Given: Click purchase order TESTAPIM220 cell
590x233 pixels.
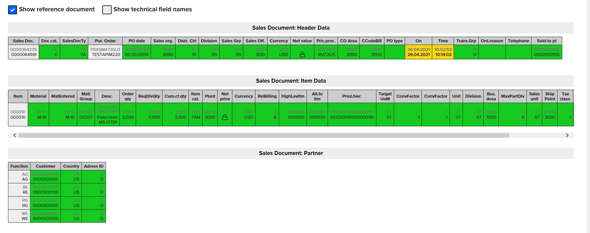Looking at the screenshot, I should [106, 55].
